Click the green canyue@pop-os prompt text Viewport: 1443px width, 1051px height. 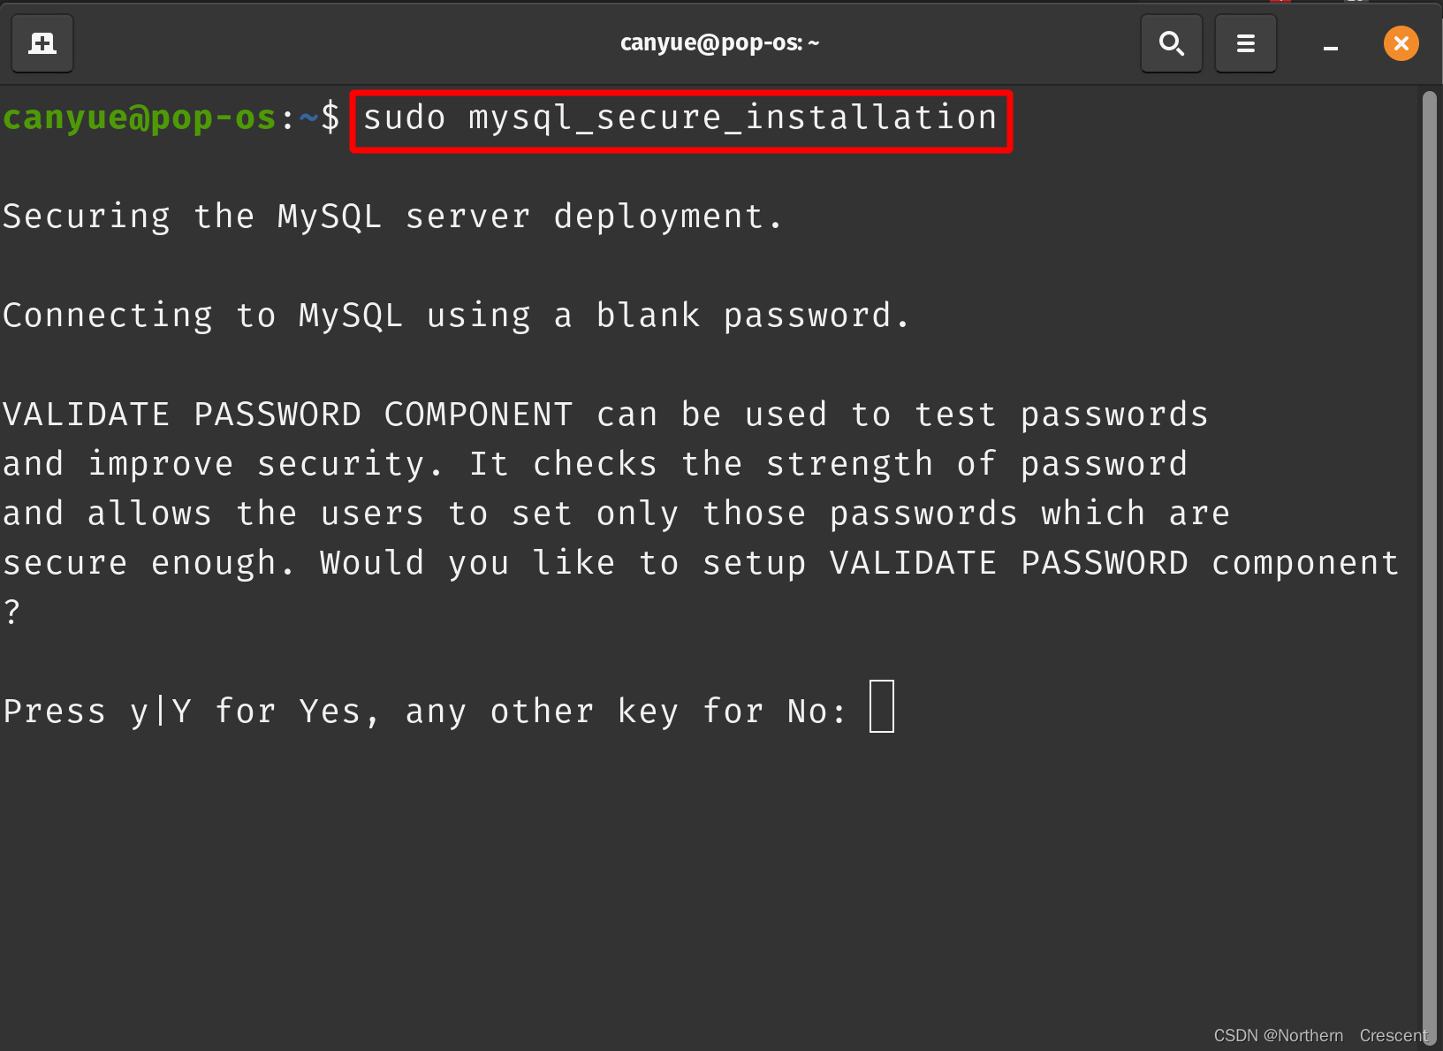(140, 118)
